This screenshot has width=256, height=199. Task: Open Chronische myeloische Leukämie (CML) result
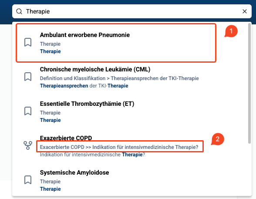pyautogui.click(x=95, y=69)
